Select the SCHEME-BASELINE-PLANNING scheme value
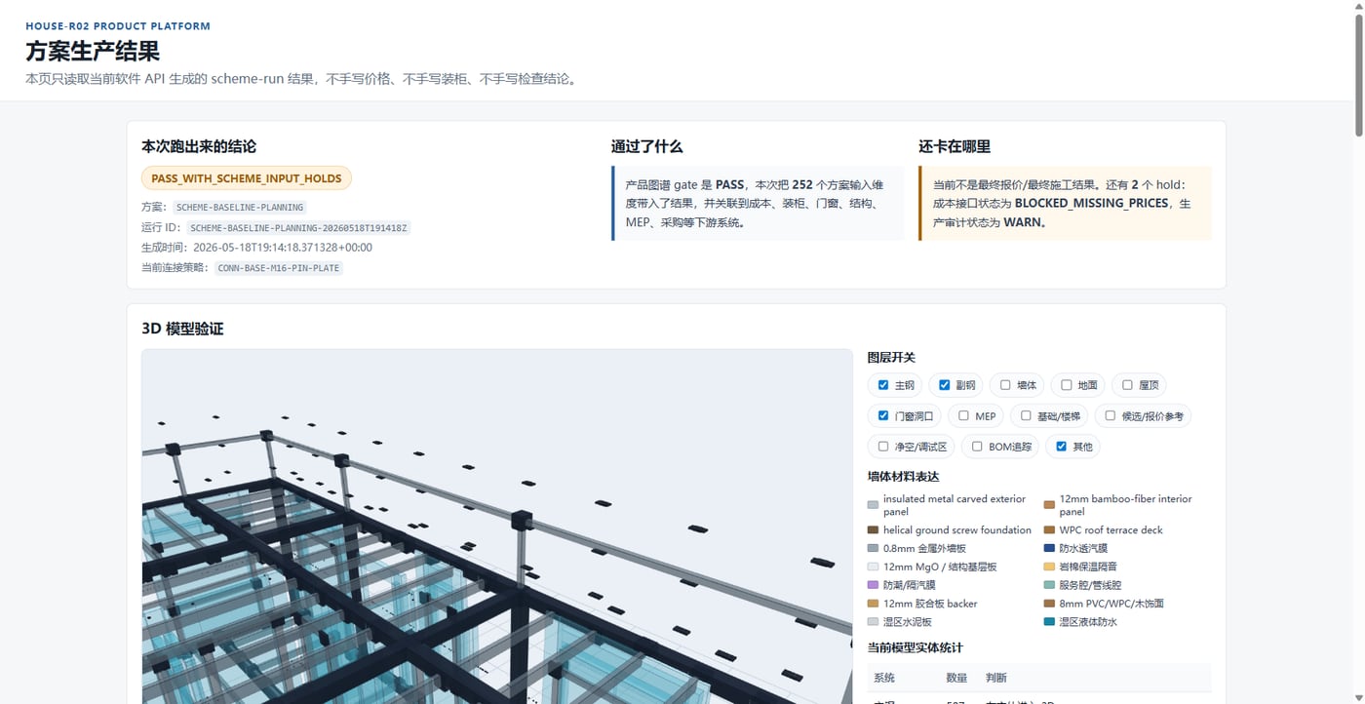1365x704 pixels. coord(240,208)
